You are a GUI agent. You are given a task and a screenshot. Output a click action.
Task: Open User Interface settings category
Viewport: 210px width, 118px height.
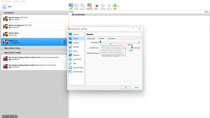pyautogui.click(x=76, y=72)
